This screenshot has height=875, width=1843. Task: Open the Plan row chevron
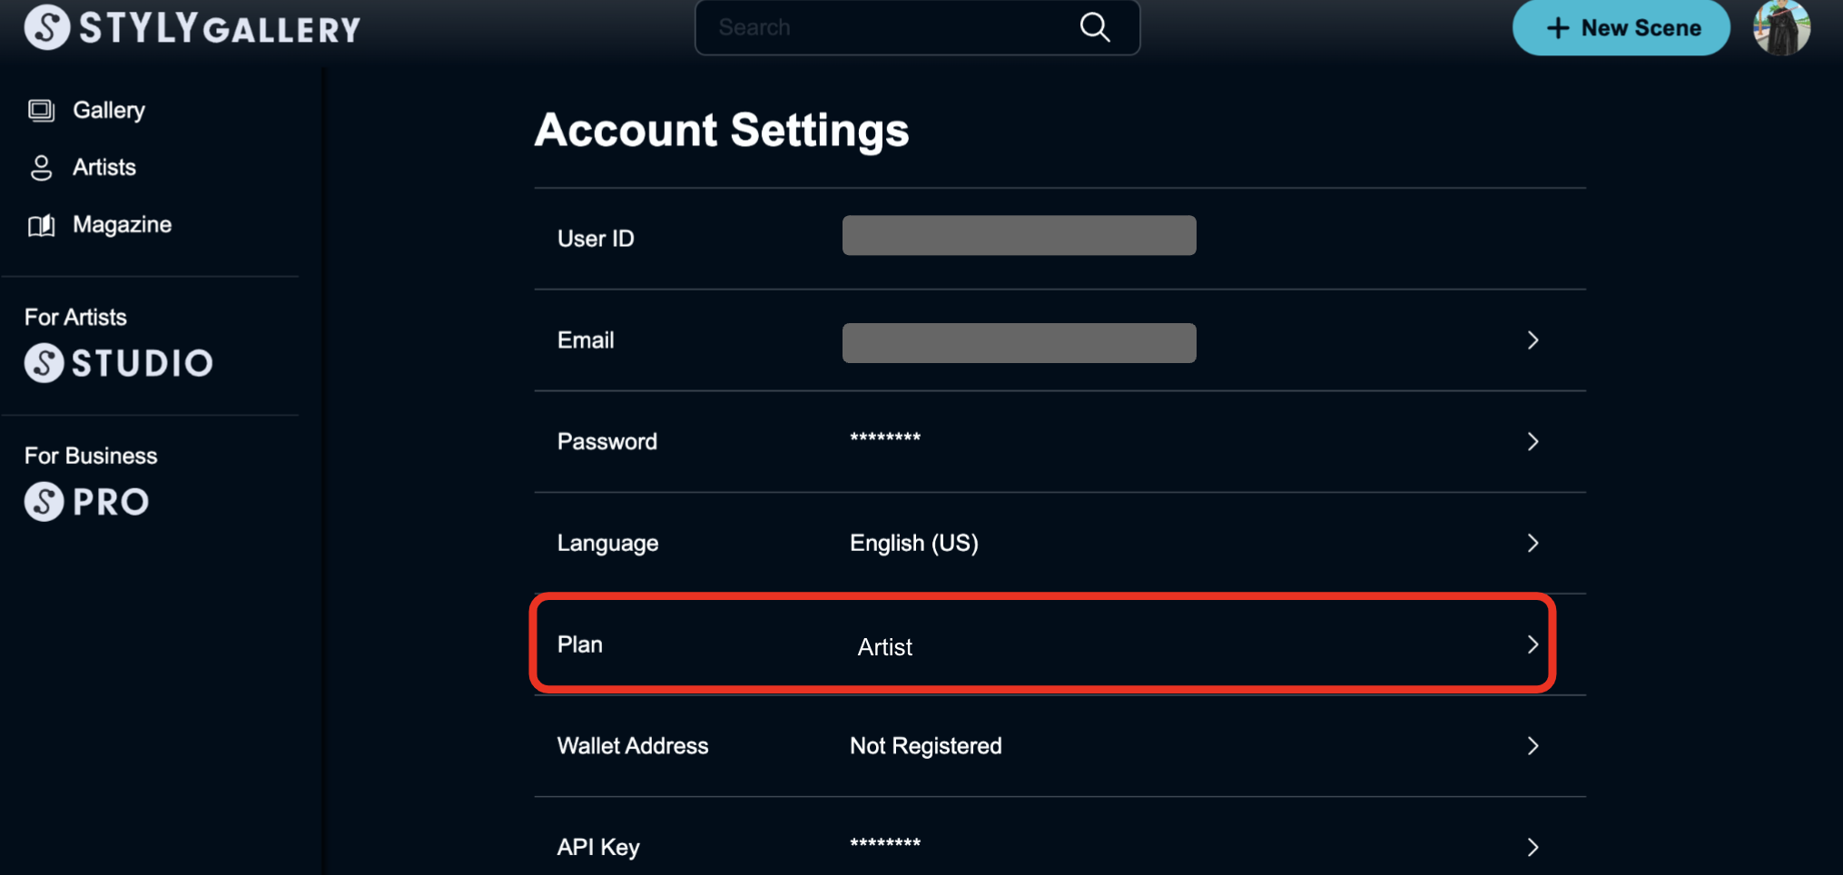[1533, 644]
